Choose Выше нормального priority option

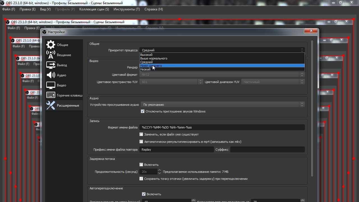pyautogui.click(x=222, y=58)
